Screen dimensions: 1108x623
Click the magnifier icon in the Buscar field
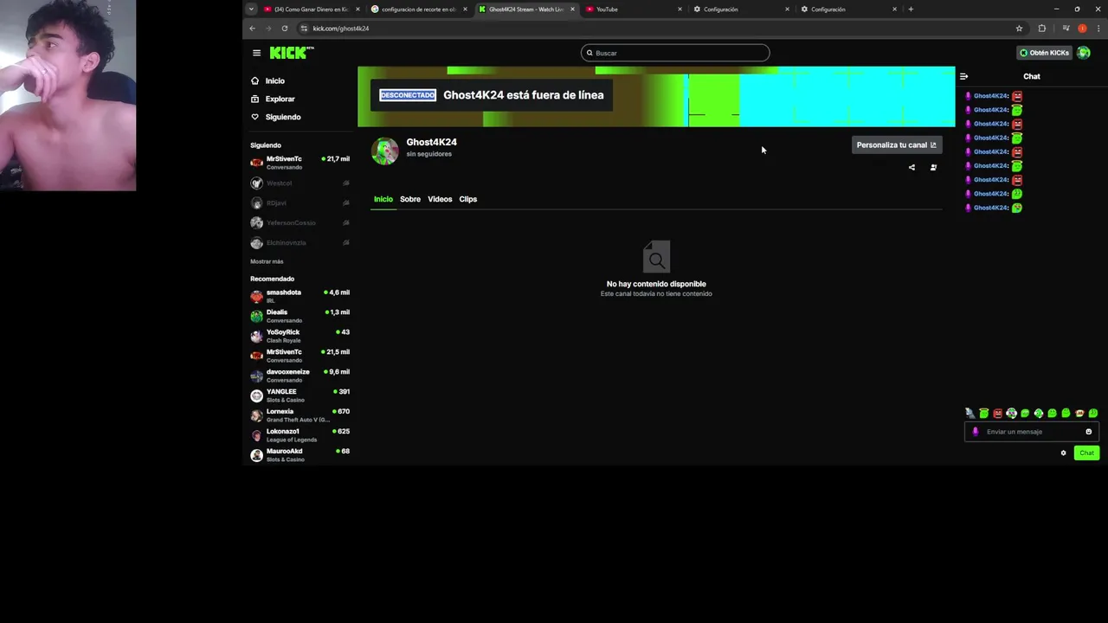(x=589, y=53)
